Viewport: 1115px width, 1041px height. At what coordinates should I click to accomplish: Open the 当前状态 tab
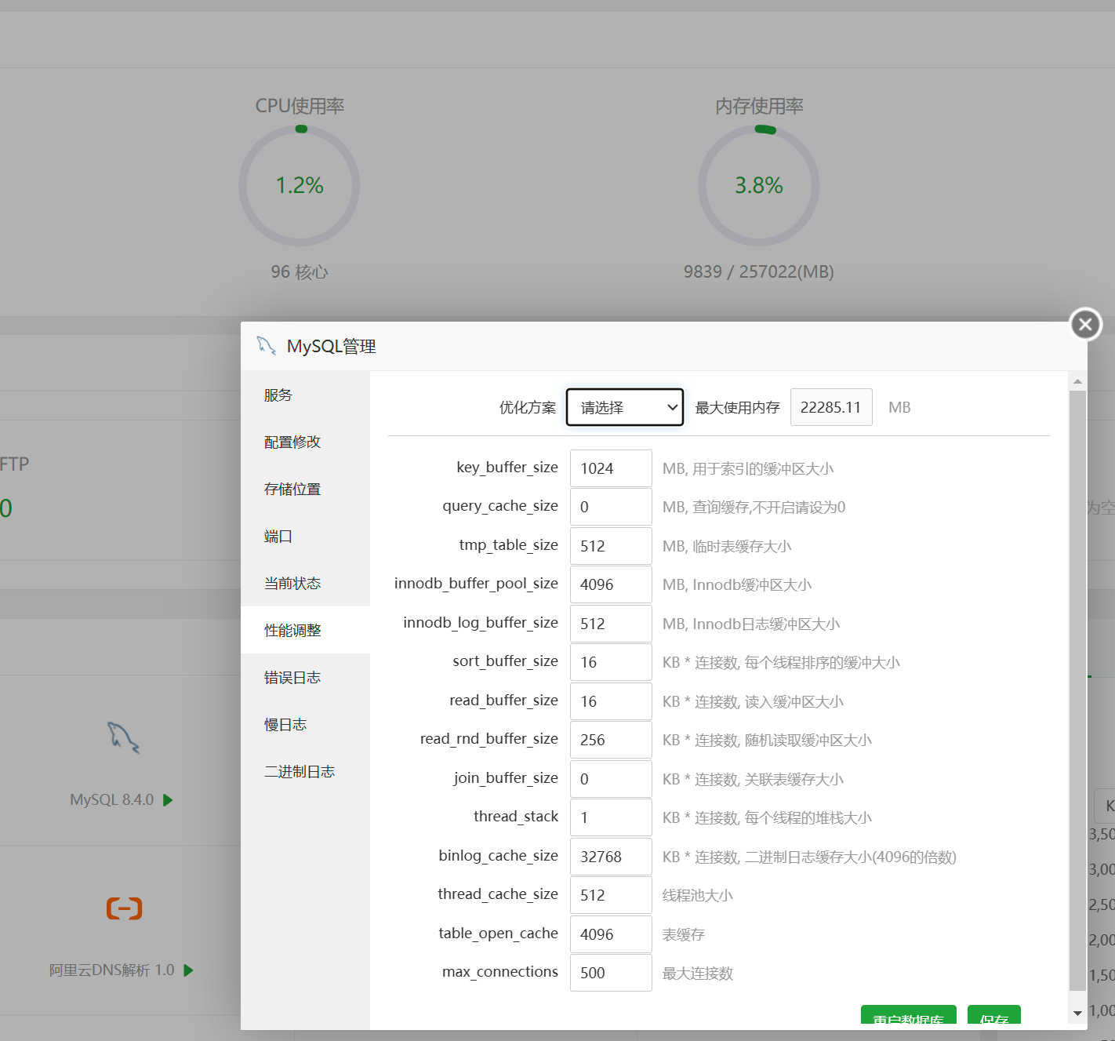pos(305,583)
